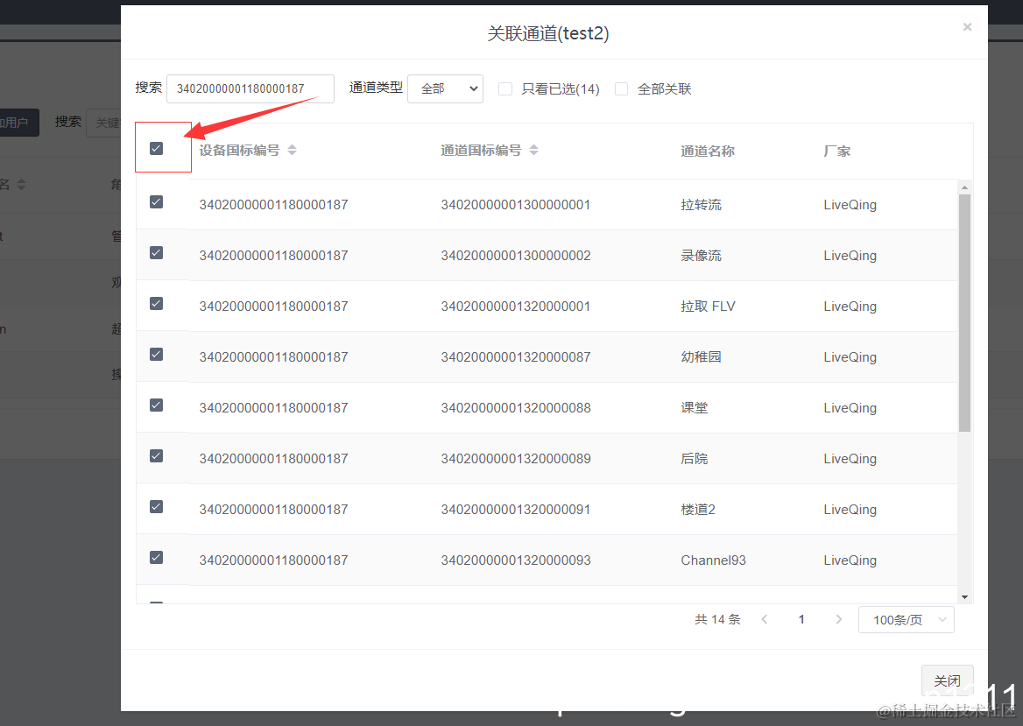Click the scrollbar up arrow in table
The width and height of the screenshot is (1023, 726).
[x=965, y=188]
